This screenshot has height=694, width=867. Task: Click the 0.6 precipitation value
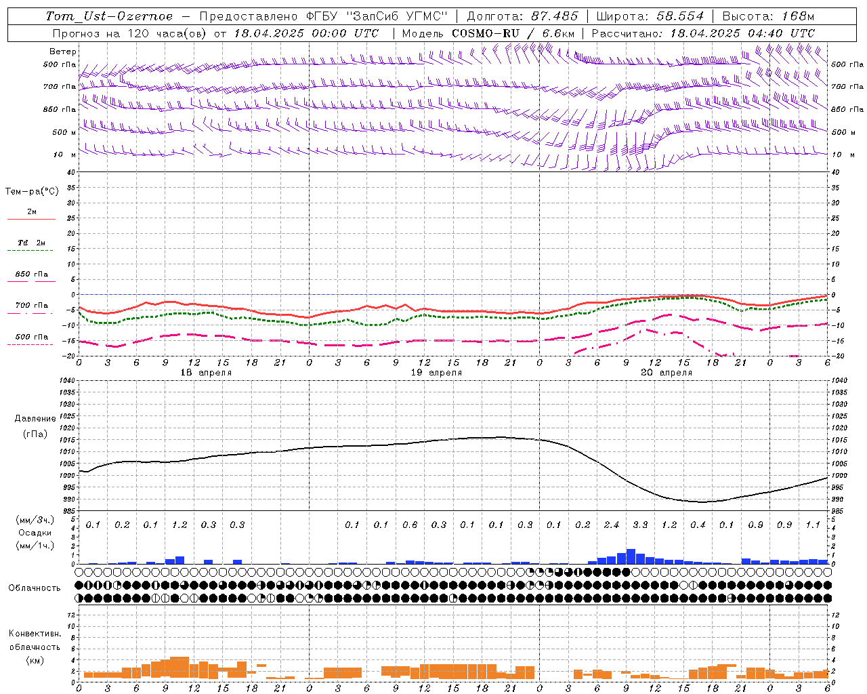pos(410,525)
